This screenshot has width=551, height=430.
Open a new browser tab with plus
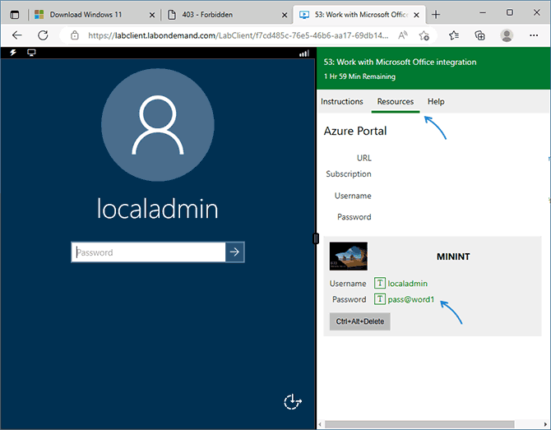click(436, 15)
